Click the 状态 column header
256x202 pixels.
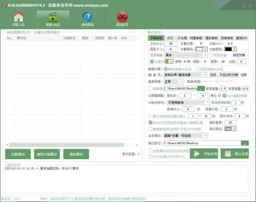124,38
